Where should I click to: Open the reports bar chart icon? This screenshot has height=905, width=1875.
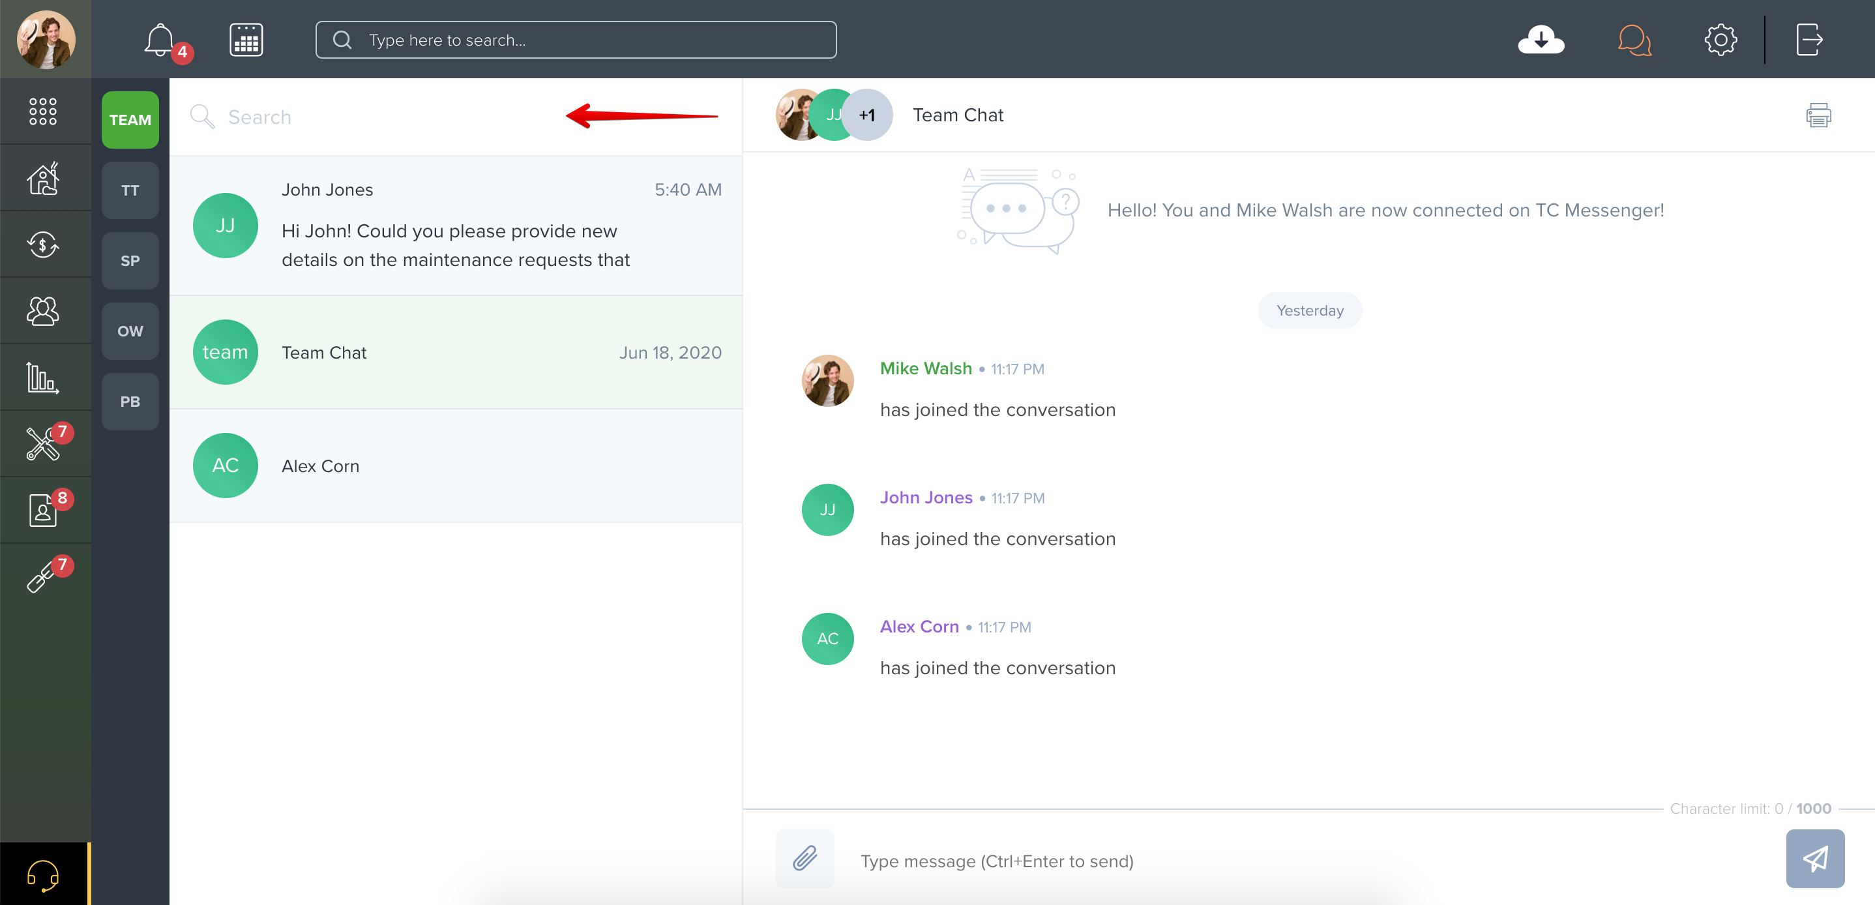tap(43, 377)
